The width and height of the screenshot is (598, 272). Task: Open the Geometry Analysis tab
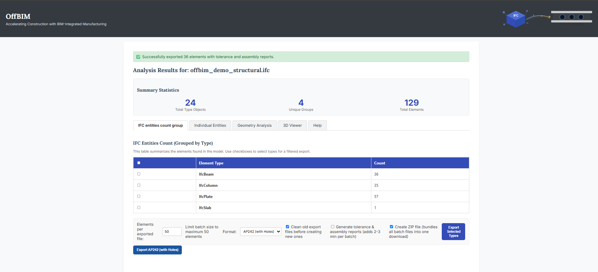(255, 125)
